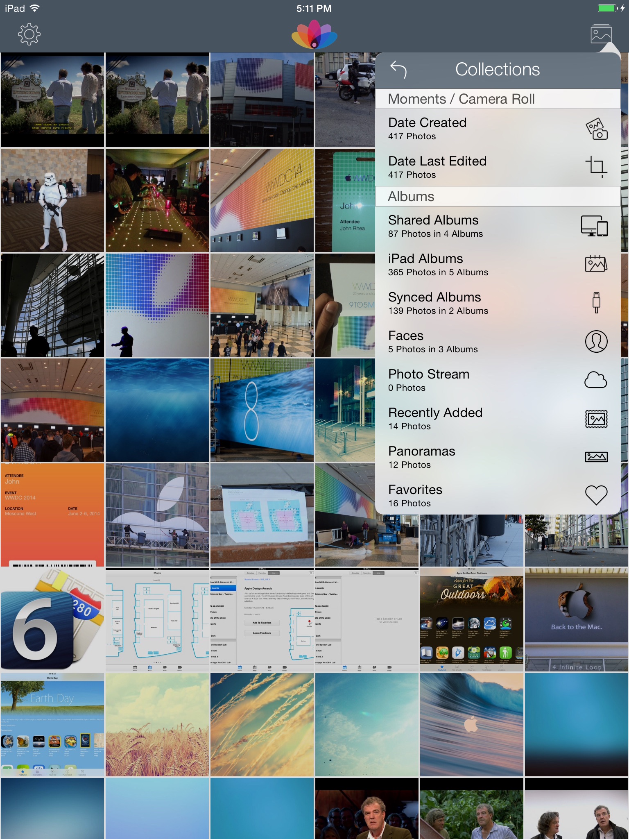Open the Great Outdoors App Store screenshot

point(471,619)
